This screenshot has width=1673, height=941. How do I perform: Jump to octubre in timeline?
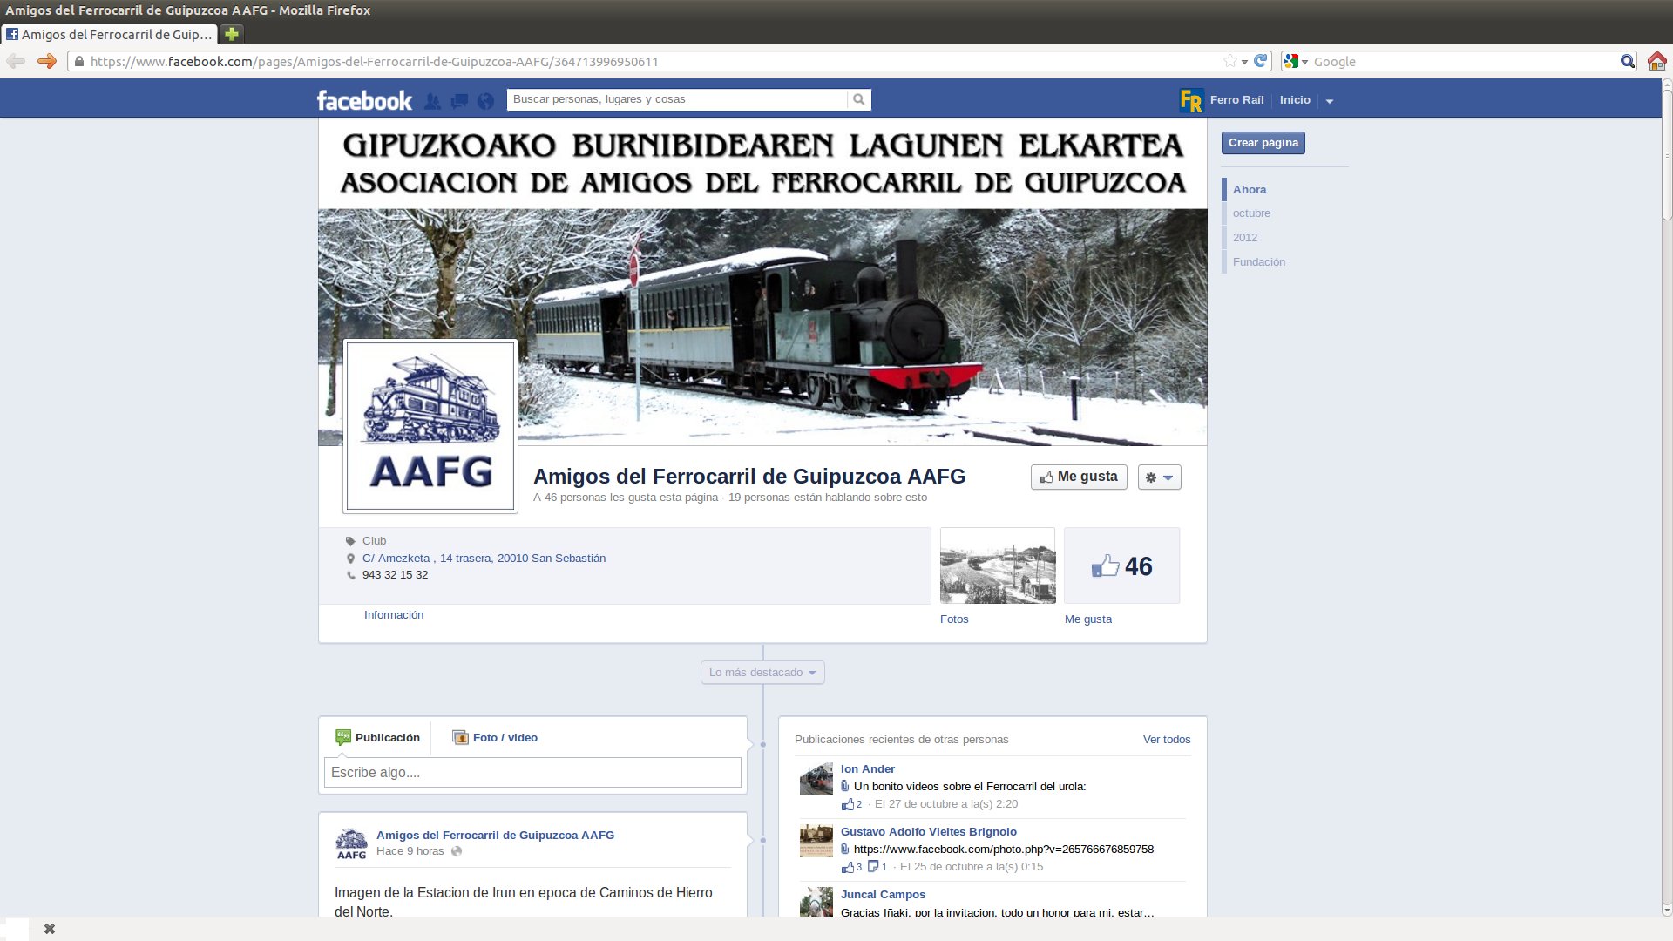[1251, 213]
